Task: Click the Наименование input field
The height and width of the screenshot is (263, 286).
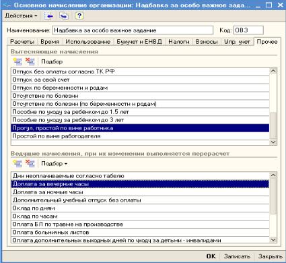Action: tap(133, 30)
